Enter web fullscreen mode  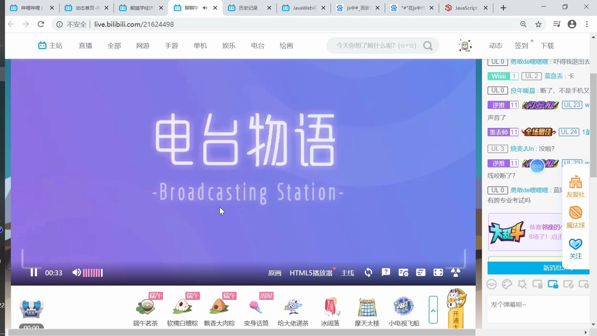[438, 273]
